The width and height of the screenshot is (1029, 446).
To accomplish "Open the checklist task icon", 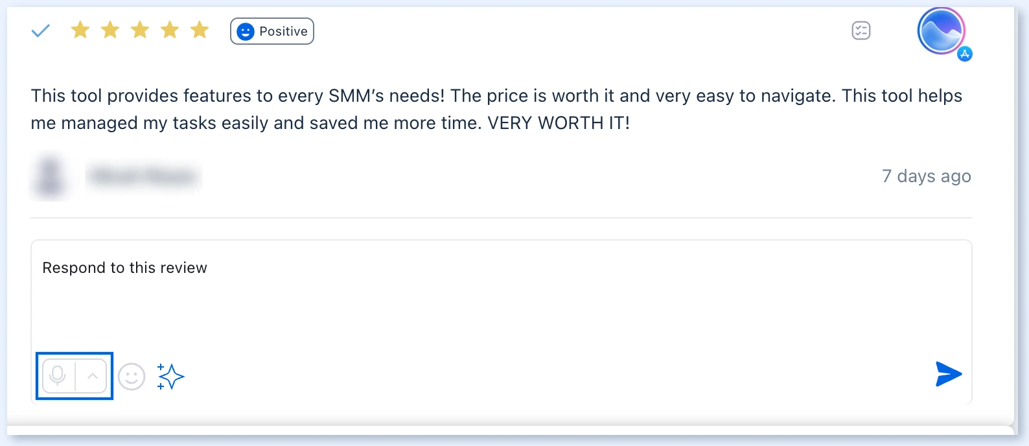I will click(x=861, y=30).
